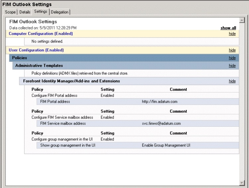Click the FIM Portal address row label
Screen dimensions: 249x188
coord(55,101)
